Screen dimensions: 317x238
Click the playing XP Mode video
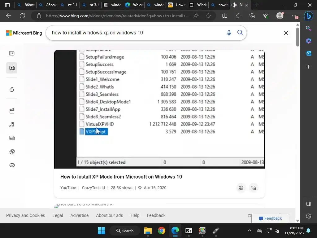pyautogui.click(x=159, y=109)
